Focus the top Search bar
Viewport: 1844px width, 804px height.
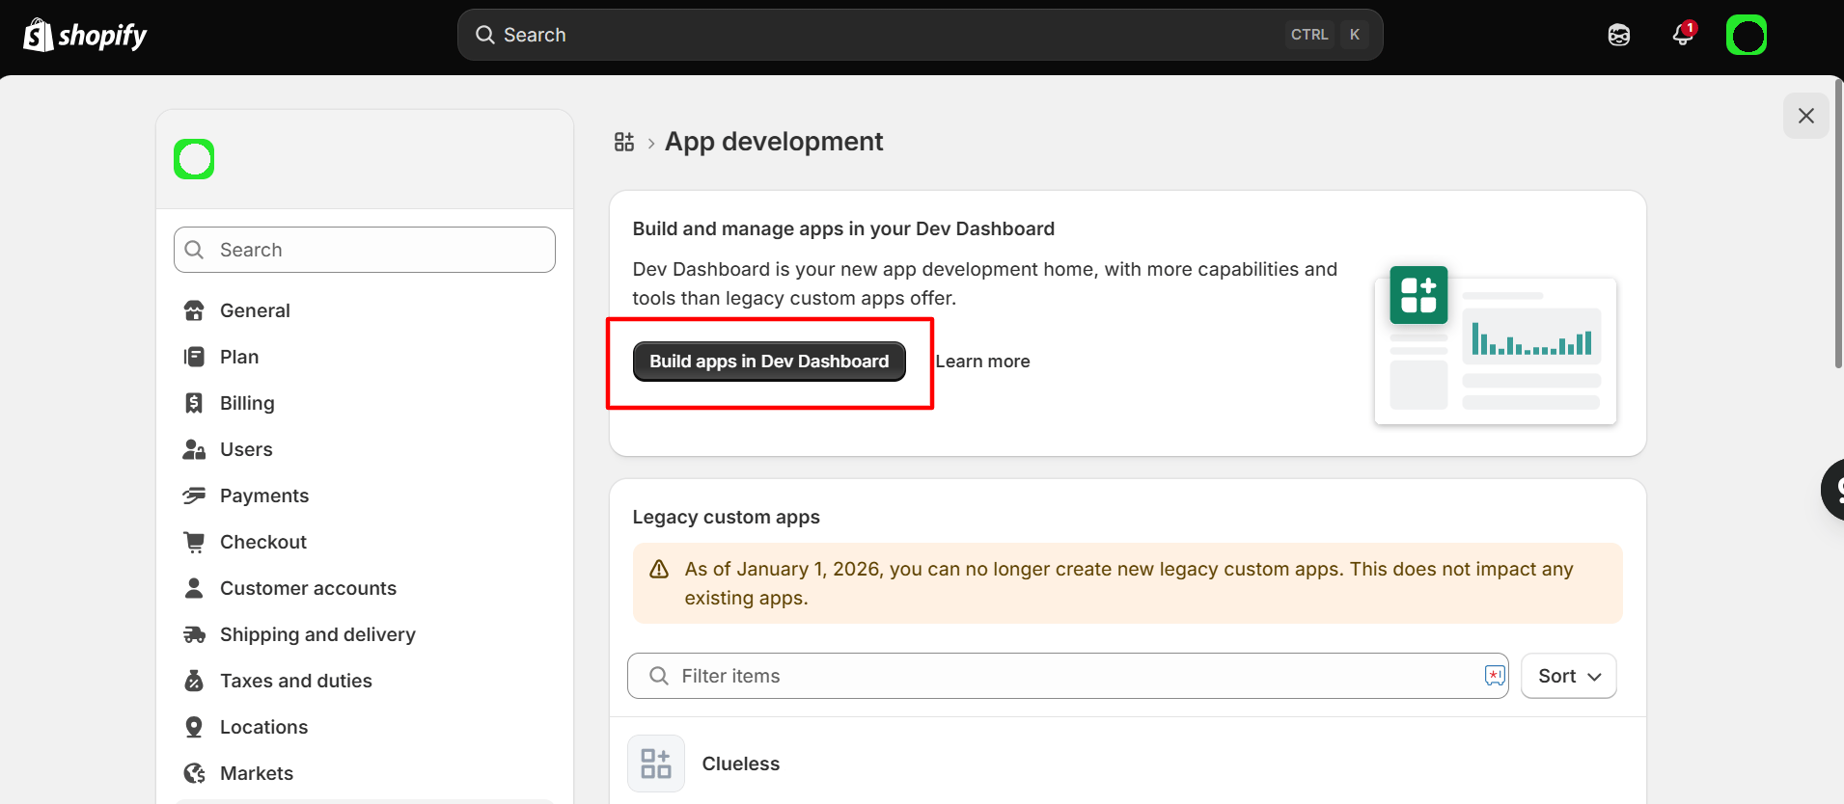(921, 35)
